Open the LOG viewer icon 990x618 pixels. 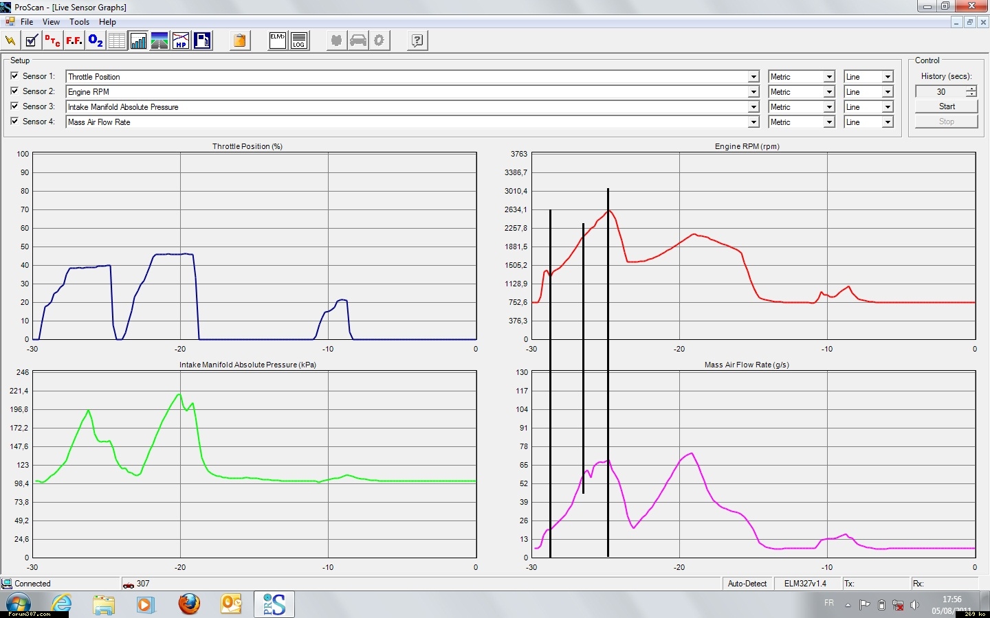[x=299, y=41]
